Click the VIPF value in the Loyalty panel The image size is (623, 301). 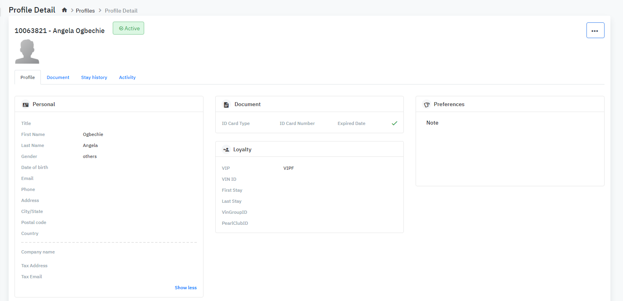point(288,168)
